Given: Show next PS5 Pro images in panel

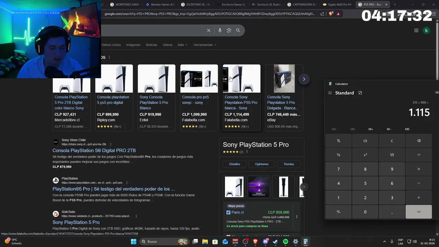Looking at the screenshot, I should [304, 187].
